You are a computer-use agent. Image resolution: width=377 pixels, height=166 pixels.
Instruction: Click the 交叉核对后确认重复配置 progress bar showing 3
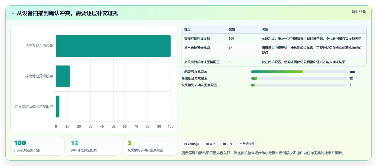coord(299,85)
